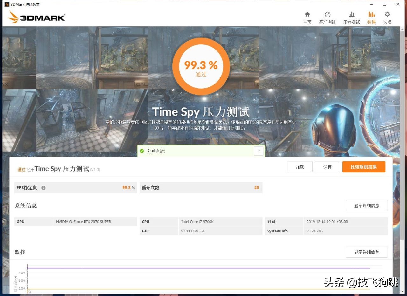Screen dimensions: 407x296
Task: Expand system info with 显示详细信息
Action: pos(367,205)
